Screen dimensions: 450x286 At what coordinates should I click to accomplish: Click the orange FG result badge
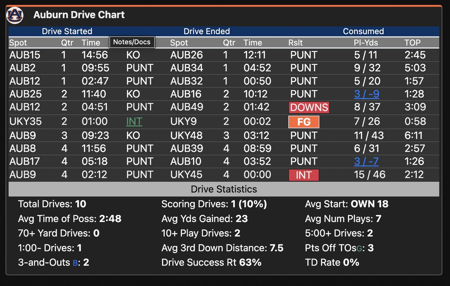click(x=304, y=122)
